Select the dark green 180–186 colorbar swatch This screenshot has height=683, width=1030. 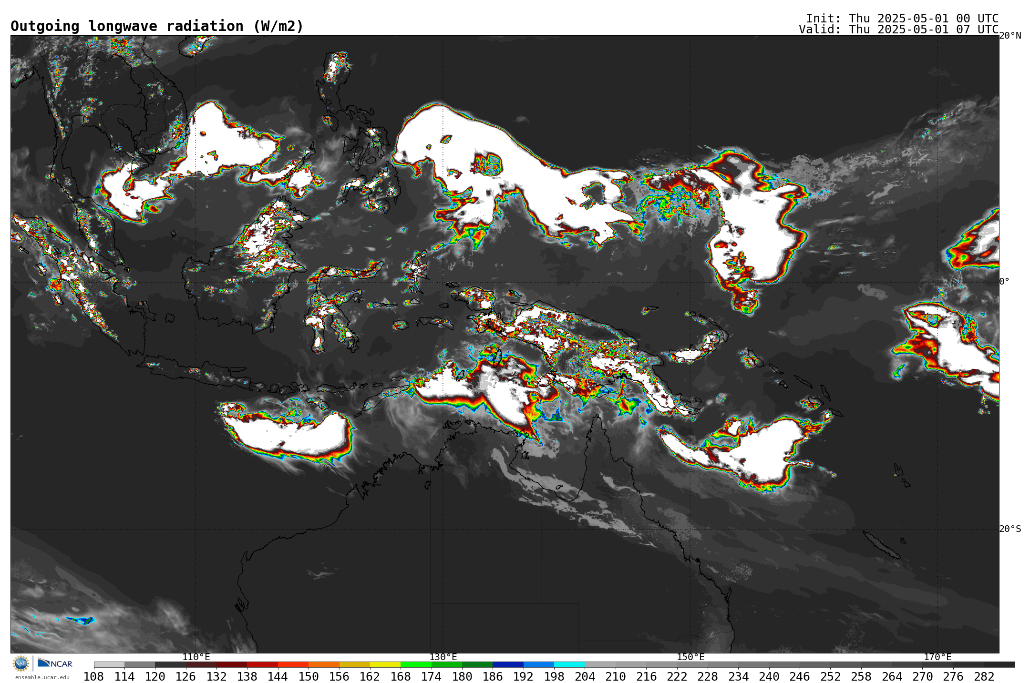point(477,664)
